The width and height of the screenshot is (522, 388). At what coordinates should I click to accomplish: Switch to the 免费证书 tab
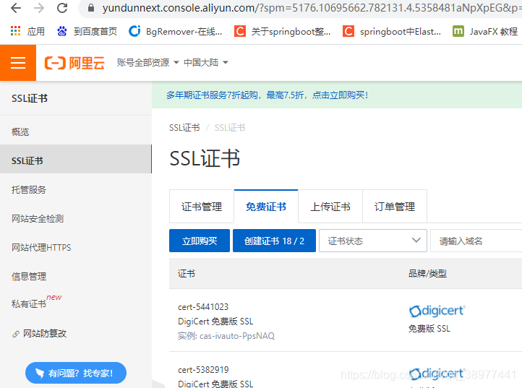[266, 207]
